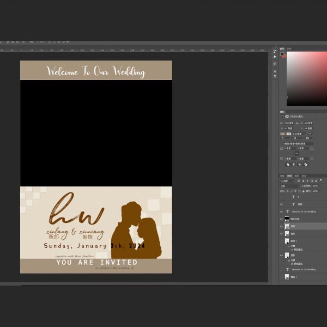Toggle visibility of the currently selected layer
Image resolution: width=327 pixels, height=327 pixels.
point(281,226)
